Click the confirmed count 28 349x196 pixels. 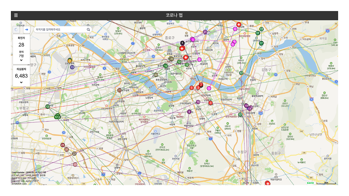pos(21,45)
